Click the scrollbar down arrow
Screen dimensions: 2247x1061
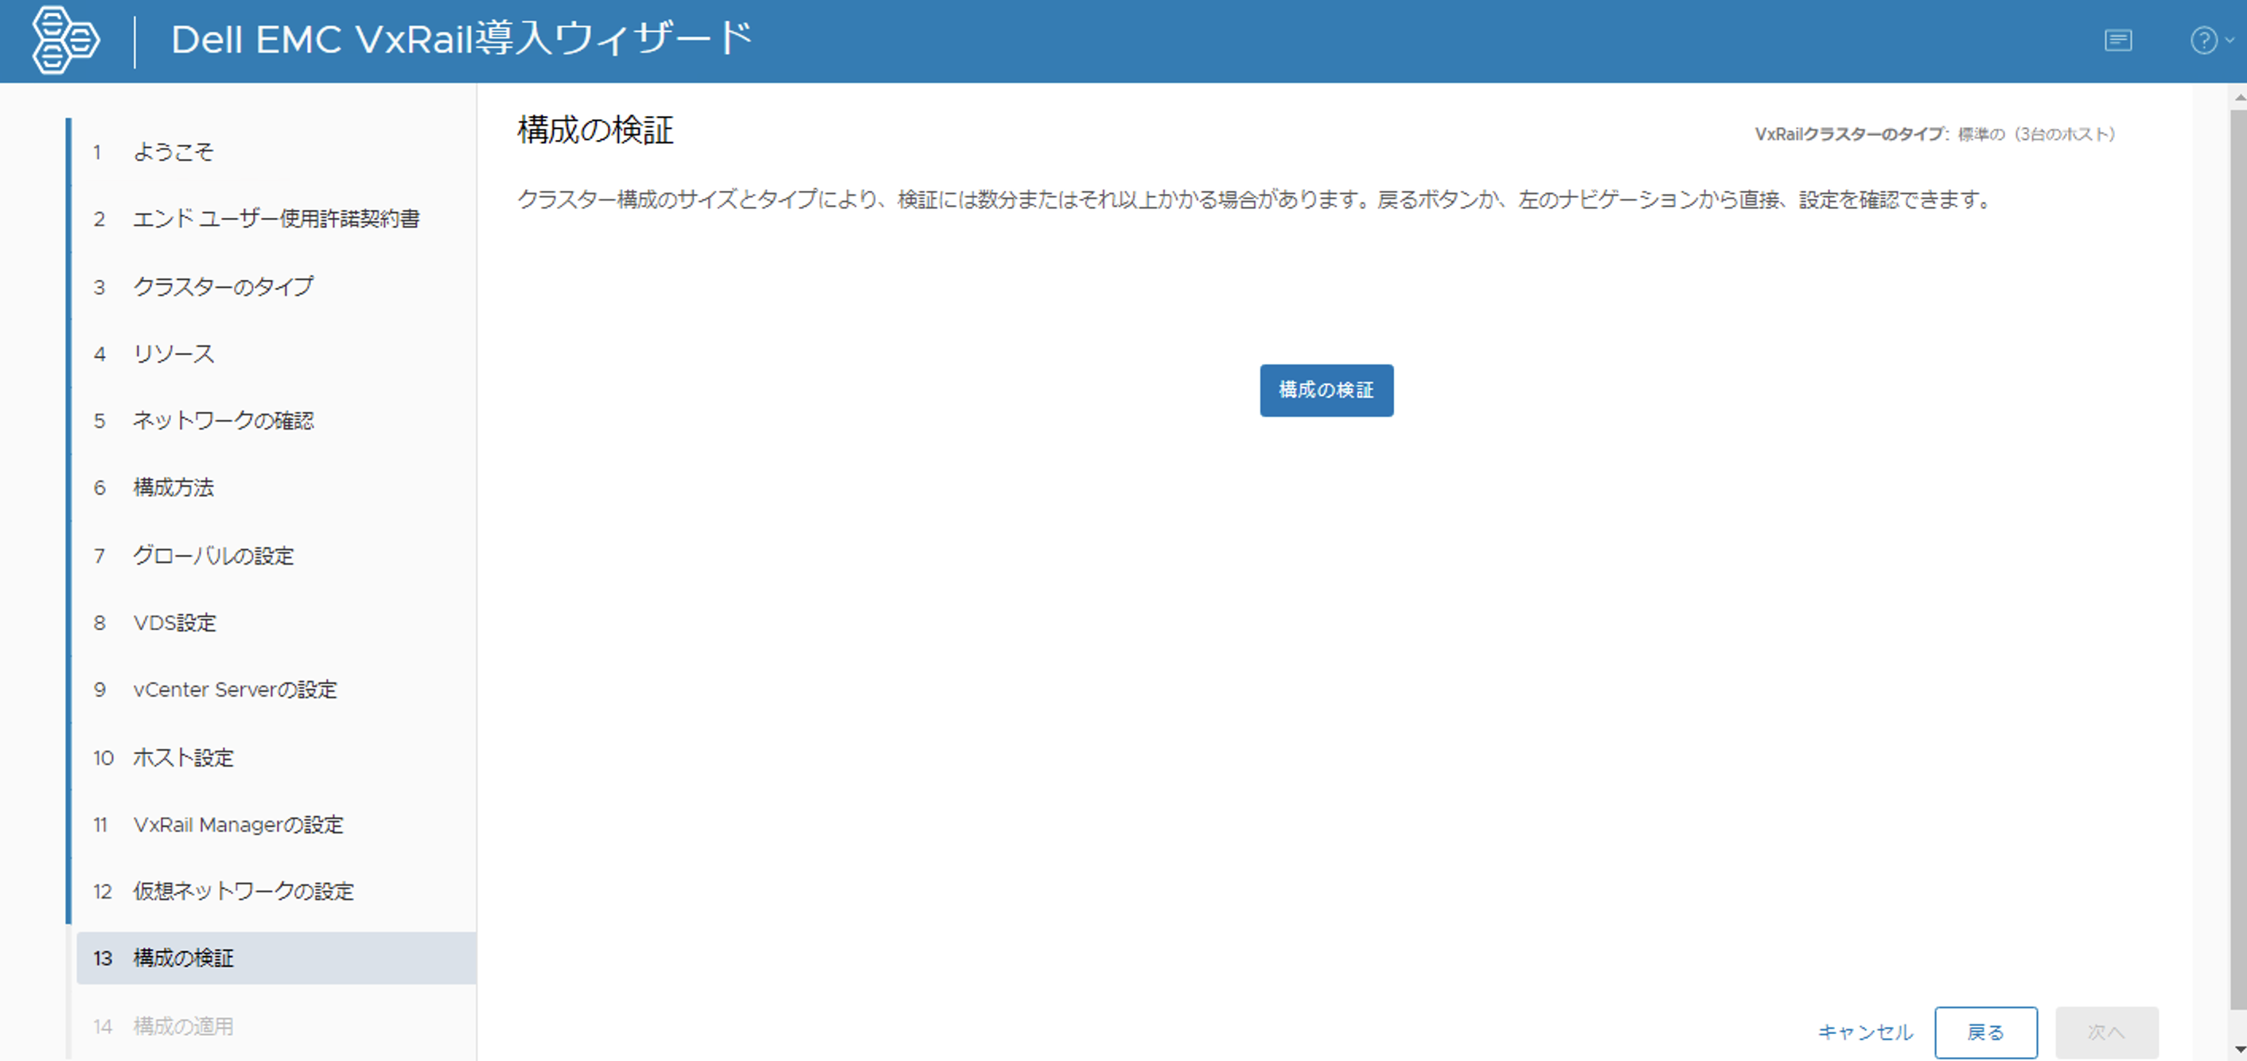pyautogui.click(x=2238, y=1050)
